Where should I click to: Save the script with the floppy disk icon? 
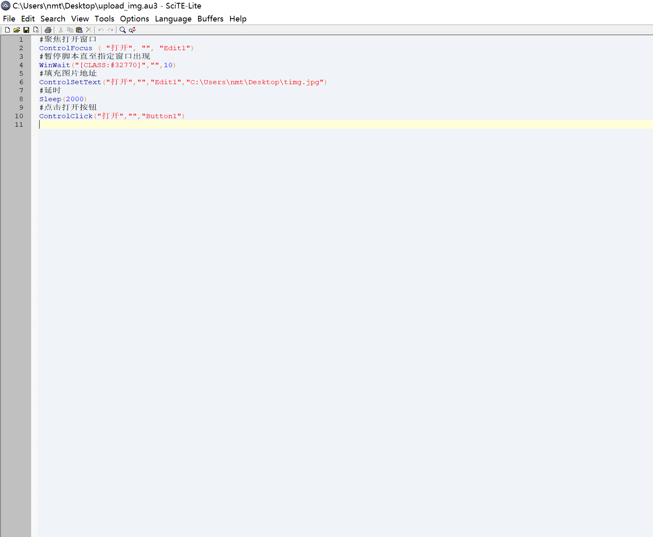point(26,30)
